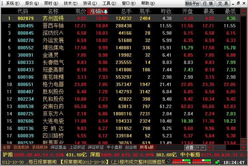Click the app logo icon in the menu bar
Screen dimensions: 248x166
click(3, 3)
